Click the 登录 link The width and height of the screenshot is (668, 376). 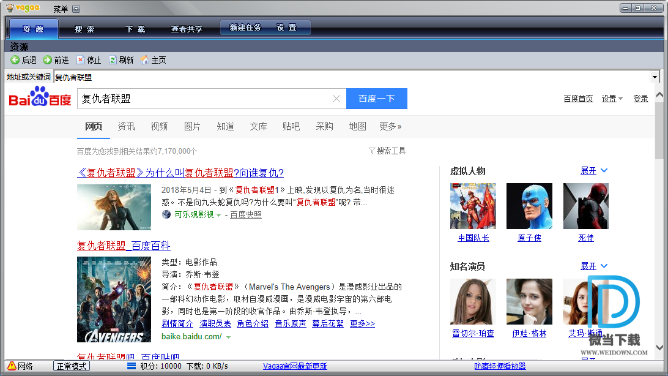pyautogui.click(x=640, y=99)
